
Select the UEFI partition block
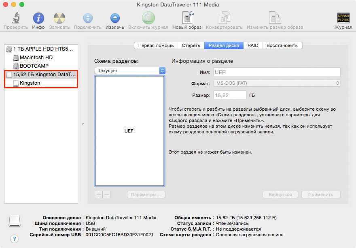point(129,131)
